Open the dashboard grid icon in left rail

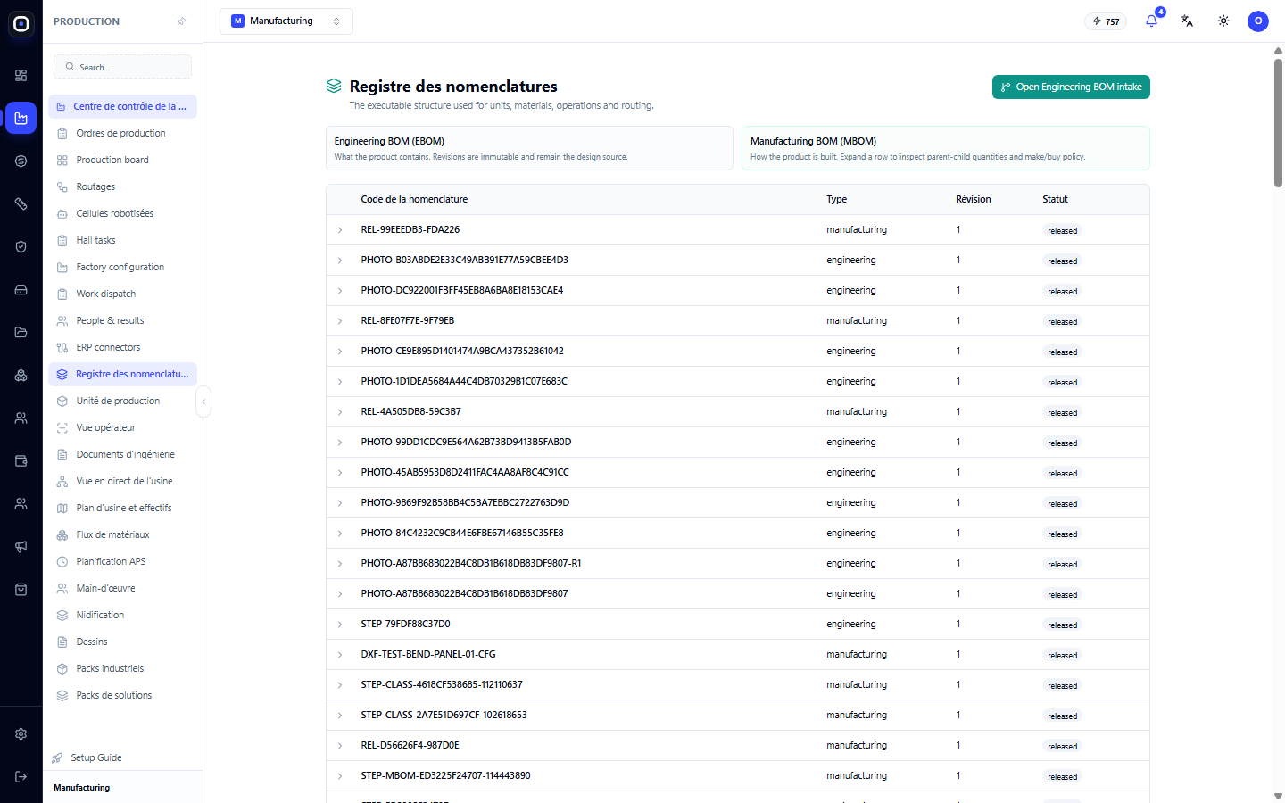(x=21, y=75)
